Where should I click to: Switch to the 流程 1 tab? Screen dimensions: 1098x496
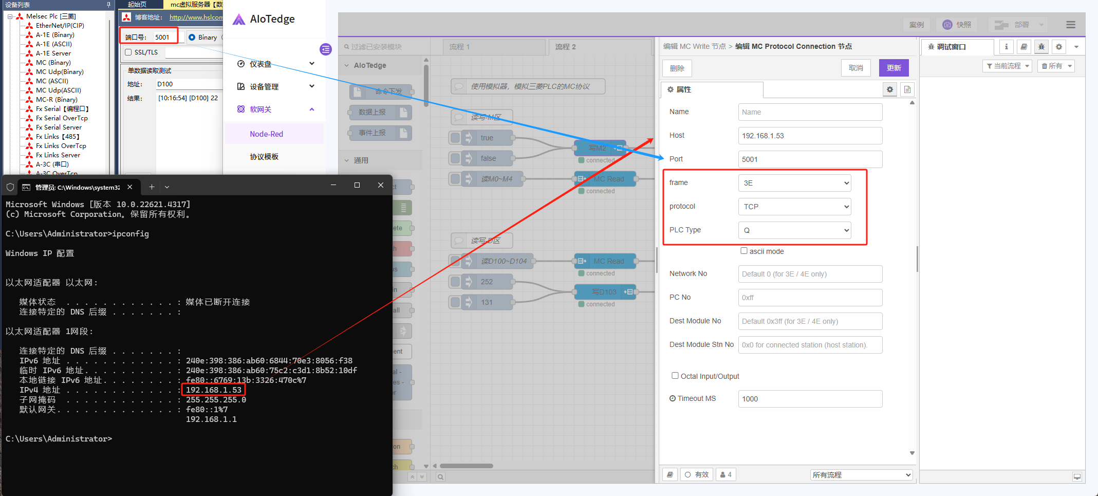click(460, 47)
